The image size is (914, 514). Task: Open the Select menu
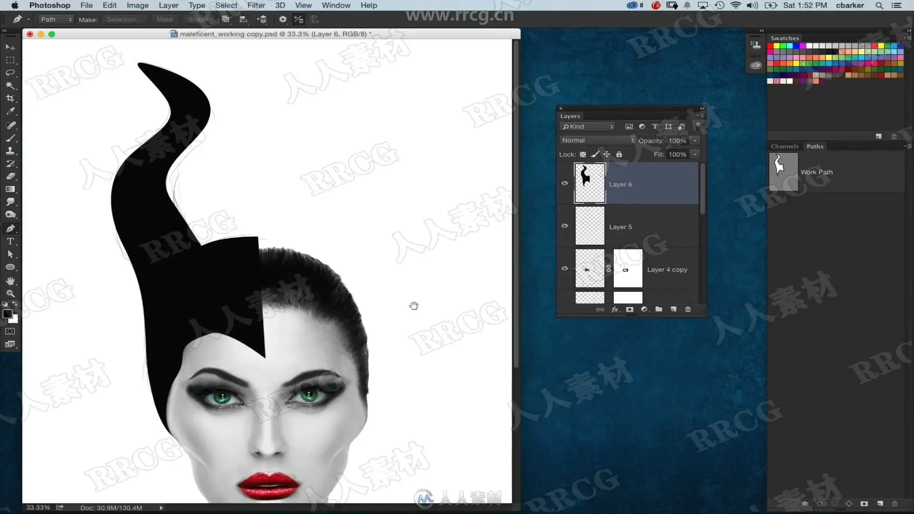(x=226, y=5)
